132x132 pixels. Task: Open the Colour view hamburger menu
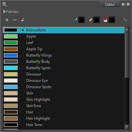pyautogui.click(x=4, y=4)
